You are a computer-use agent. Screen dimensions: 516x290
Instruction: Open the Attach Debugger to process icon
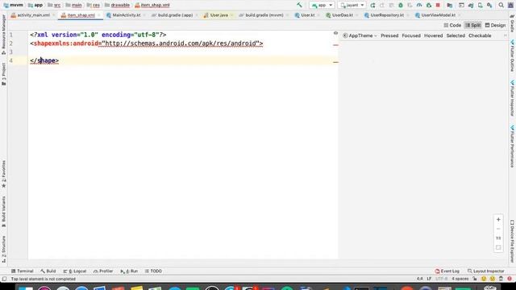click(428, 6)
